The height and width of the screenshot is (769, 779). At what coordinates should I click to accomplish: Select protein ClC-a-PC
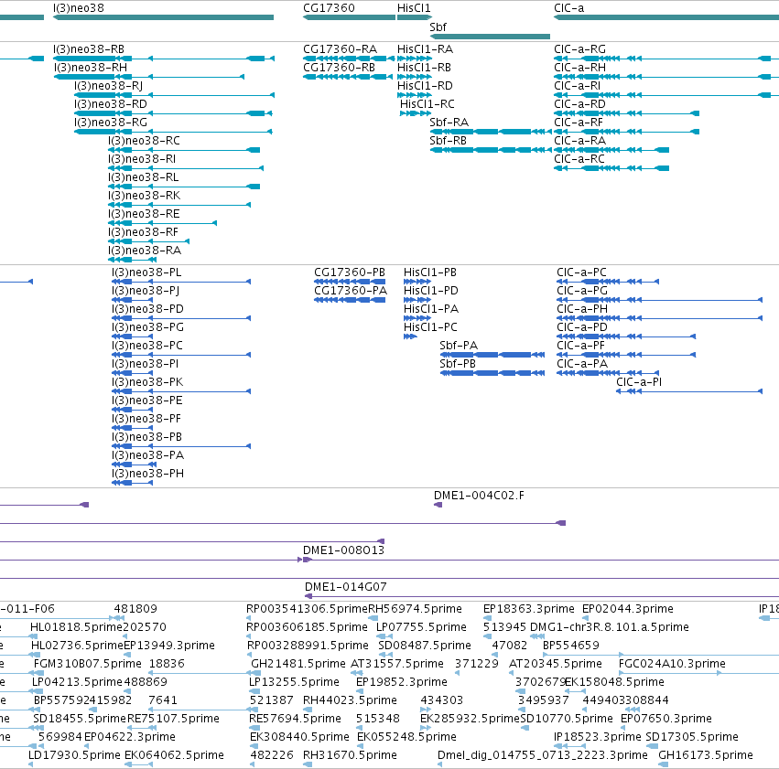582,272
